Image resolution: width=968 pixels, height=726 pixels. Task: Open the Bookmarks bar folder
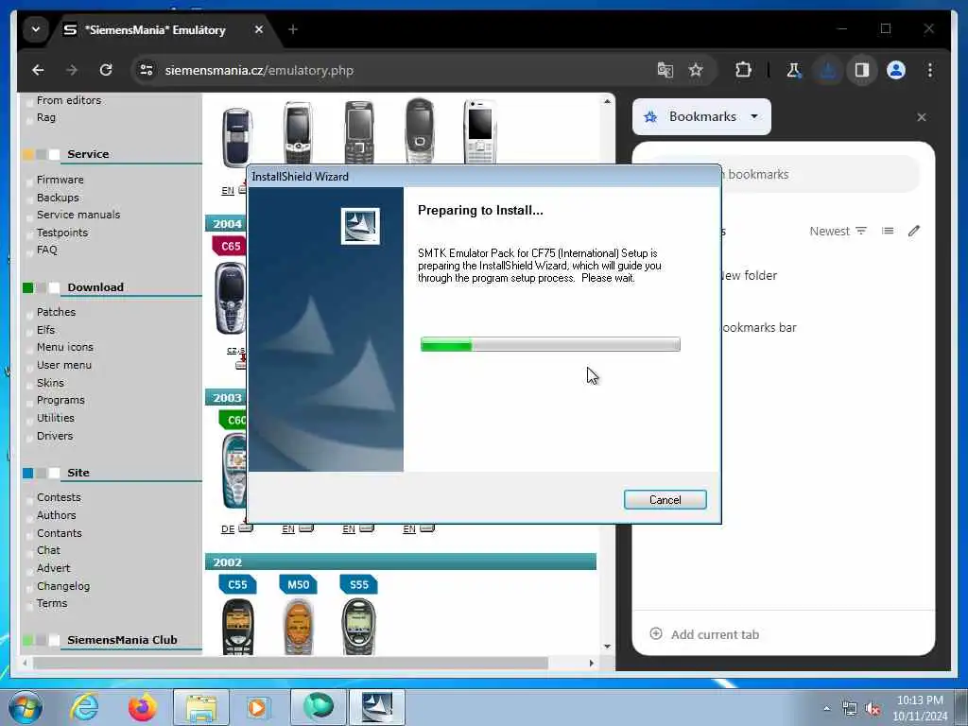[x=759, y=328]
